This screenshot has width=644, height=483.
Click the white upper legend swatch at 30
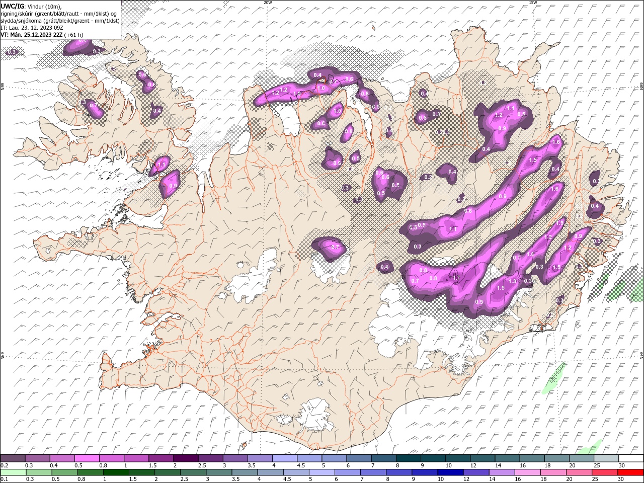pos(631,458)
